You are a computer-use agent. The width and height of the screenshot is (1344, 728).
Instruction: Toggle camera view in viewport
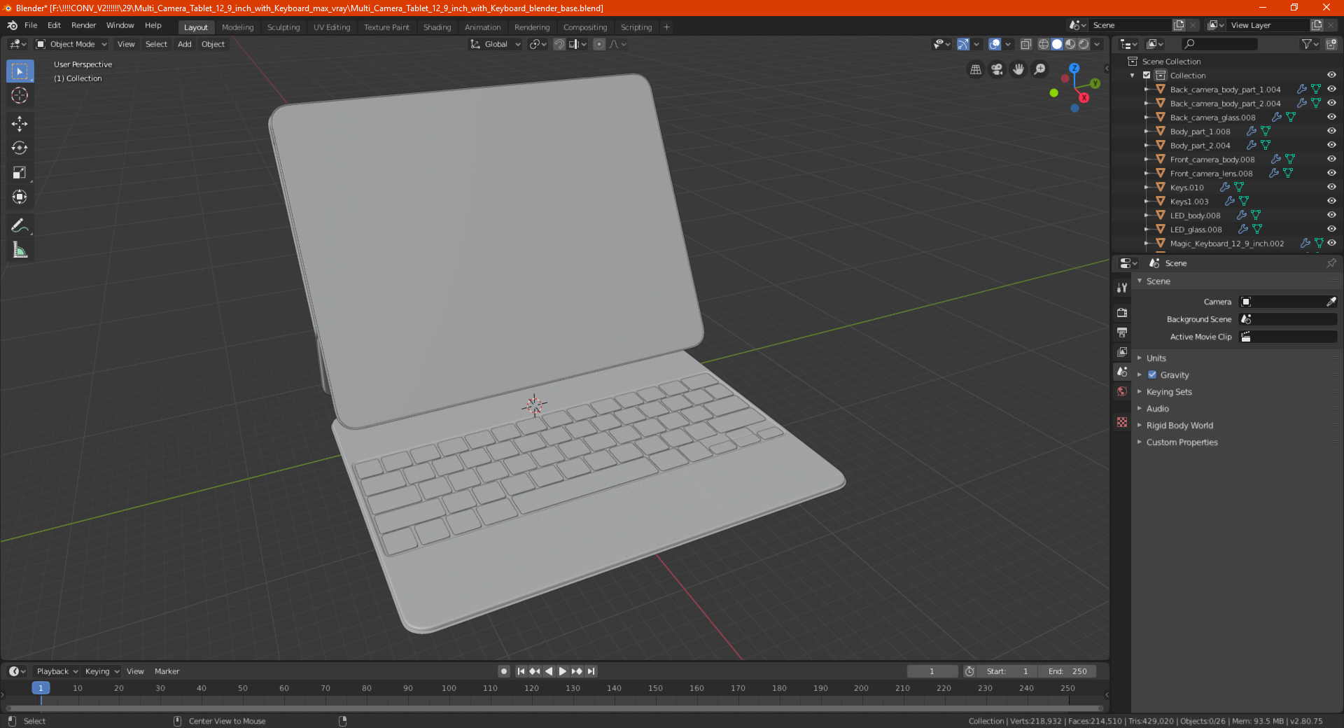click(x=997, y=69)
